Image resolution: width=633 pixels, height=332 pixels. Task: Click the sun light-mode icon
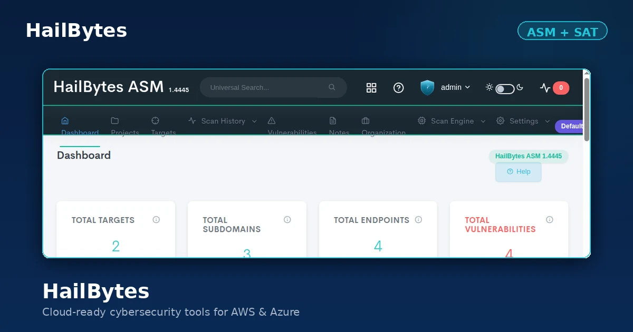(x=490, y=87)
